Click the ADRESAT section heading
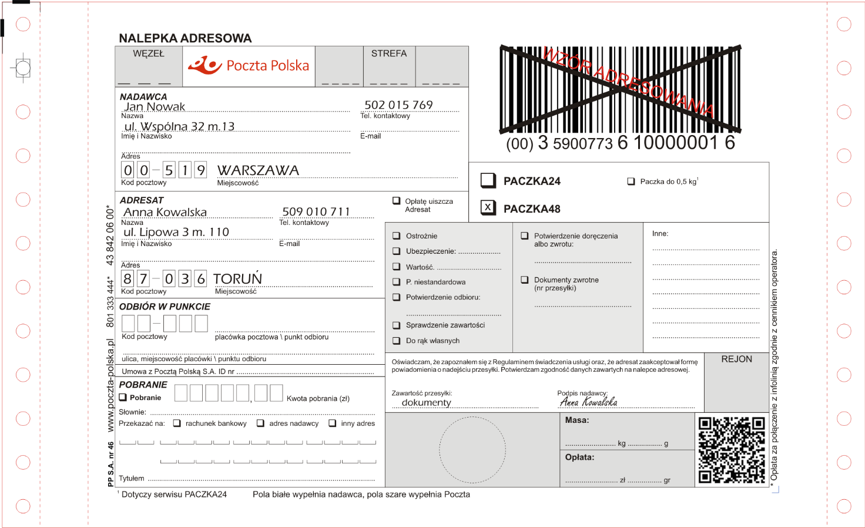The image size is (865, 528). (x=142, y=200)
